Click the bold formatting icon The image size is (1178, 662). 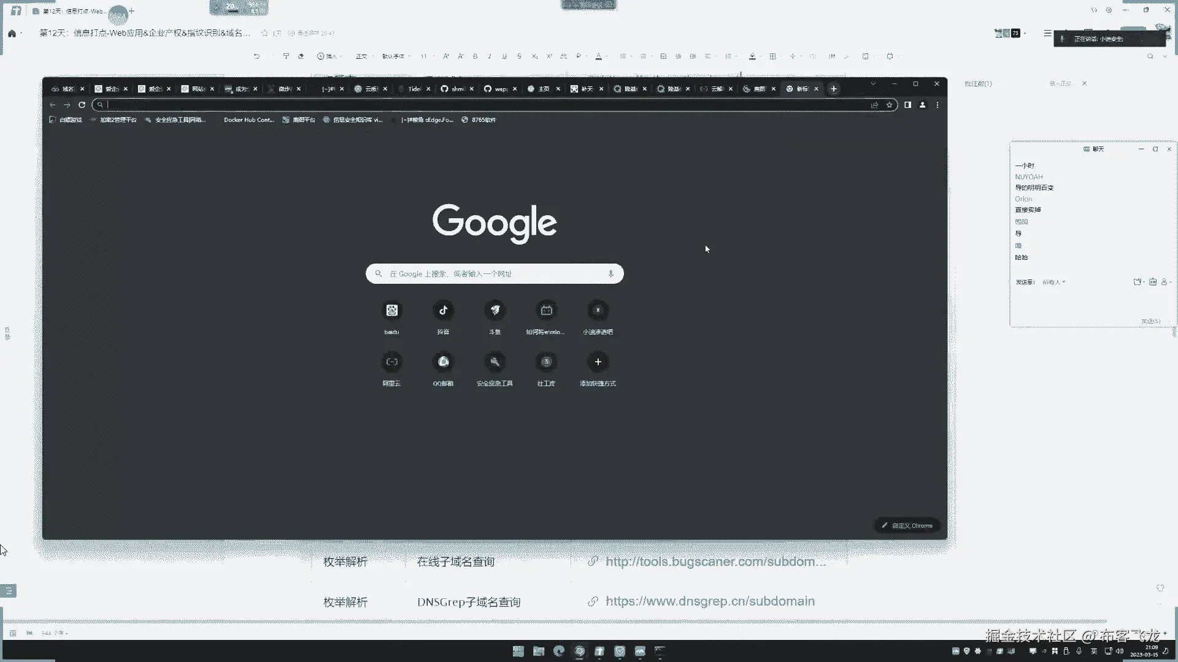[x=475, y=56]
